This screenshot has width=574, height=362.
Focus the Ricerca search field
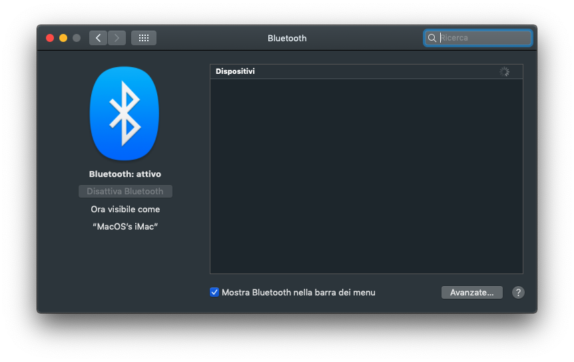(477, 38)
